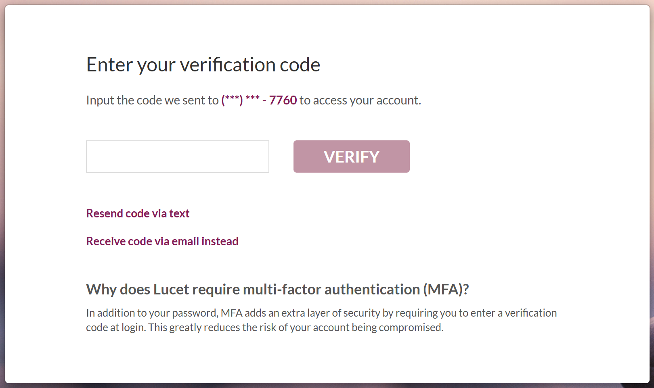Viewport: 654px width, 388px height.
Task: Click the verification code input field
Action: [177, 156]
